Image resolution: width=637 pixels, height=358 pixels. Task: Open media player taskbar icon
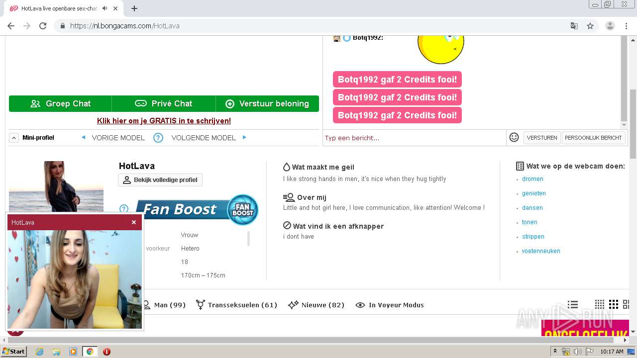click(x=73, y=352)
